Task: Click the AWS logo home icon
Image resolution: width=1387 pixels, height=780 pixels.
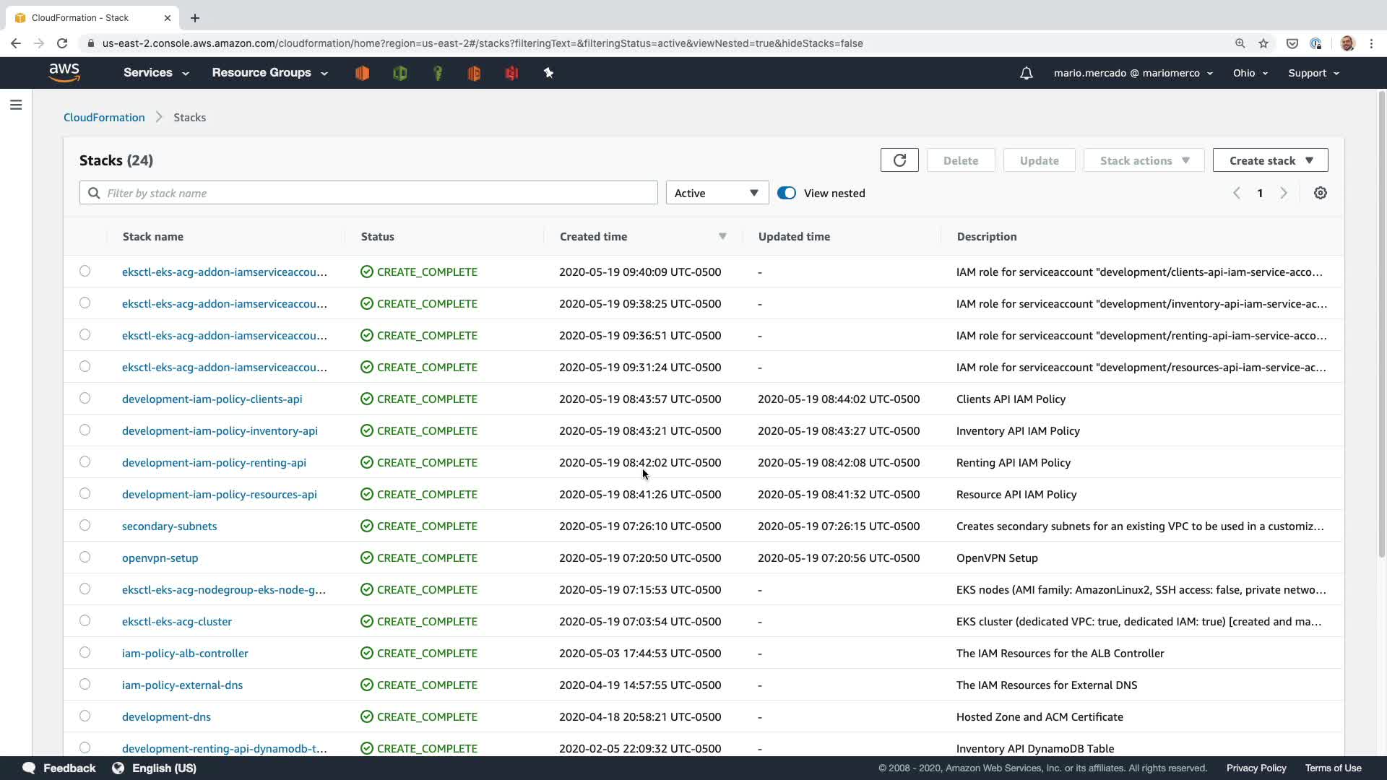Action: click(64, 72)
